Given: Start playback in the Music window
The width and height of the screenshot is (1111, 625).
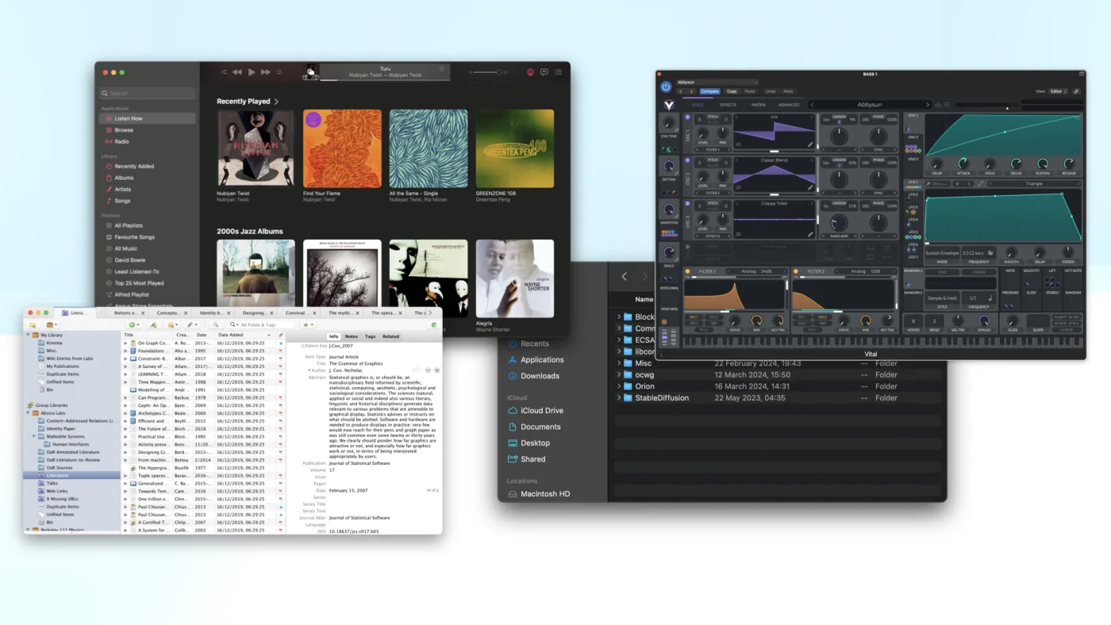Looking at the screenshot, I should point(252,72).
